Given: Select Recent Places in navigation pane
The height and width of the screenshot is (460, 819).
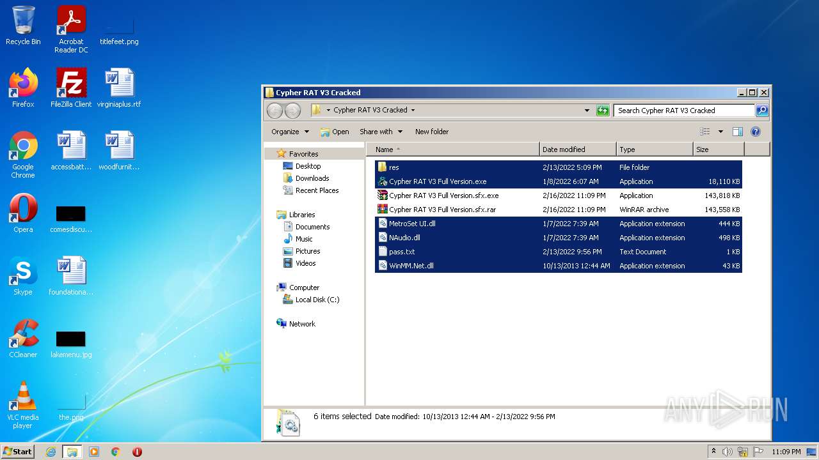Looking at the screenshot, I should [x=317, y=190].
